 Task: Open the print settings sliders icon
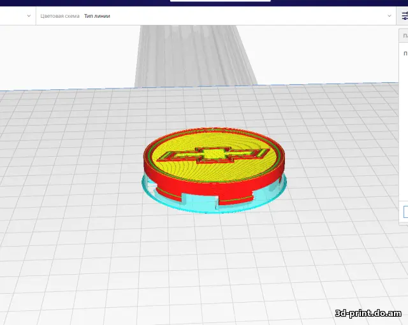point(404,16)
